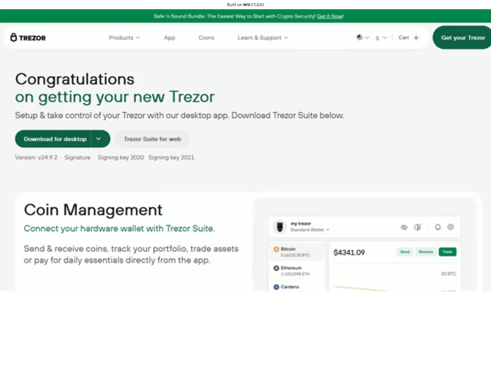Click the my trezor device icon
This screenshot has height=368, width=491.
280,227
